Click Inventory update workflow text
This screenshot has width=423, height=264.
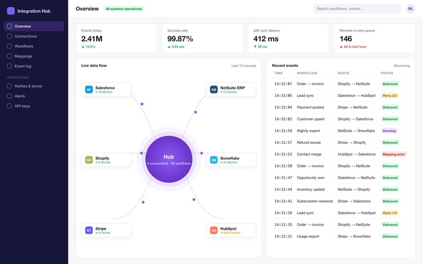(311, 189)
